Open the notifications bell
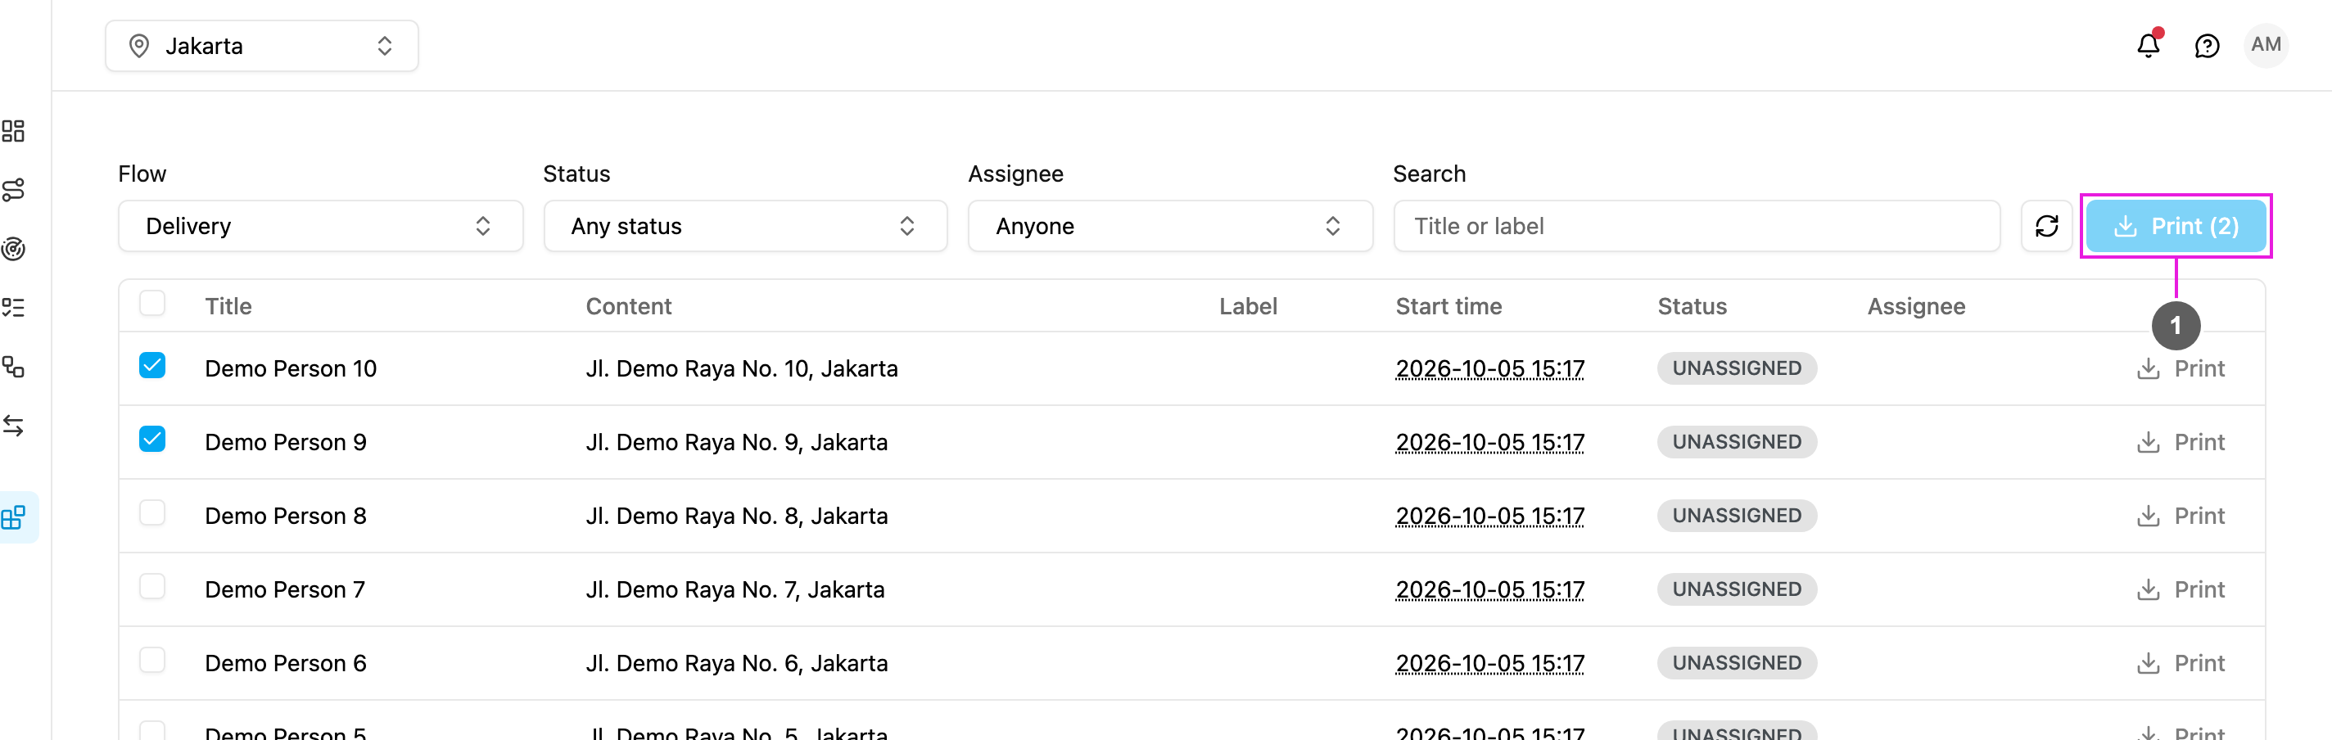Image resolution: width=2332 pixels, height=740 pixels. pos(2149,45)
